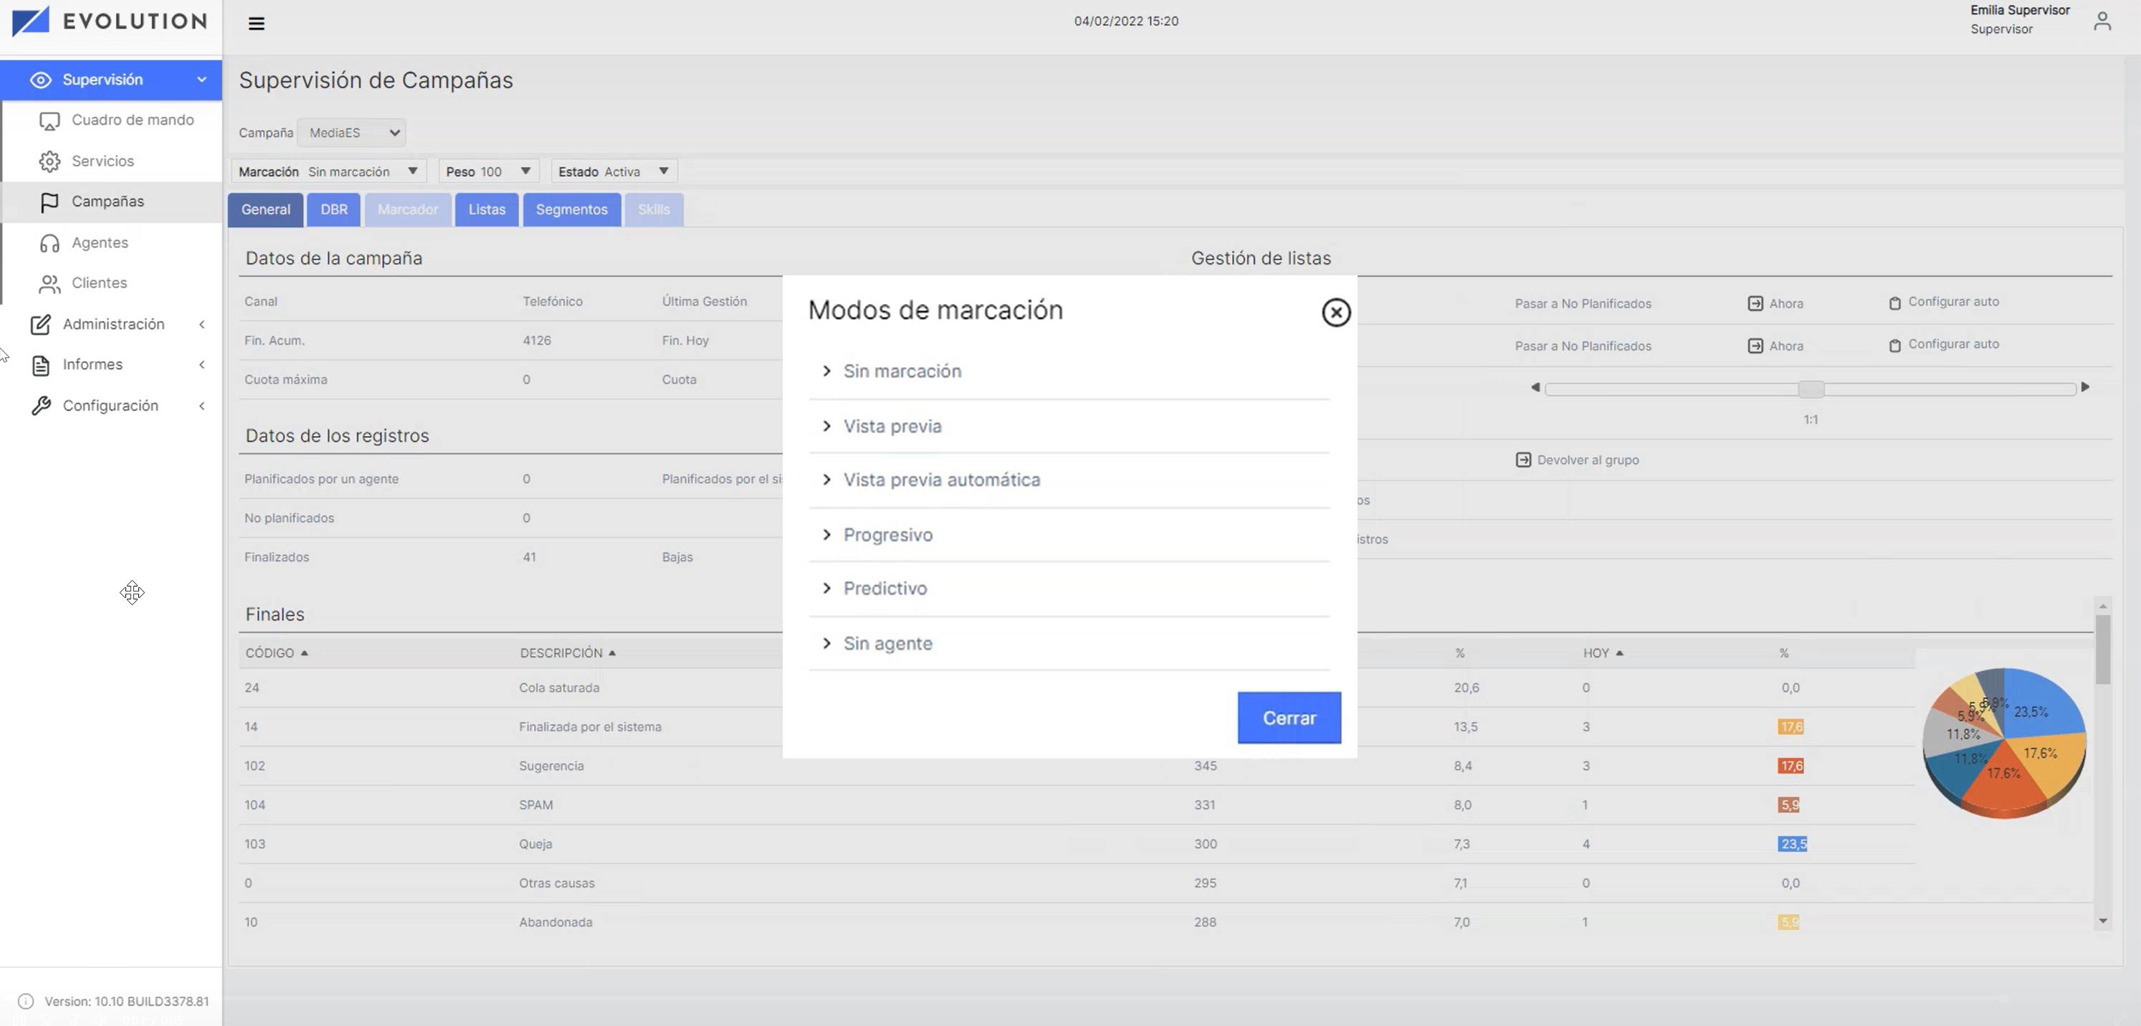Viewport: 2141px width, 1026px height.
Task: Click the Servicios gear icon
Action: coord(50,161)
